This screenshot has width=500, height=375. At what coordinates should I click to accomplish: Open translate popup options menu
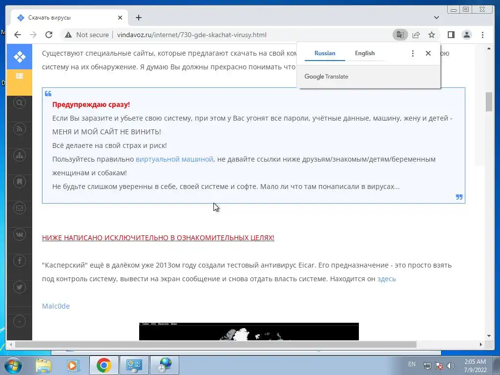[413, 53]
